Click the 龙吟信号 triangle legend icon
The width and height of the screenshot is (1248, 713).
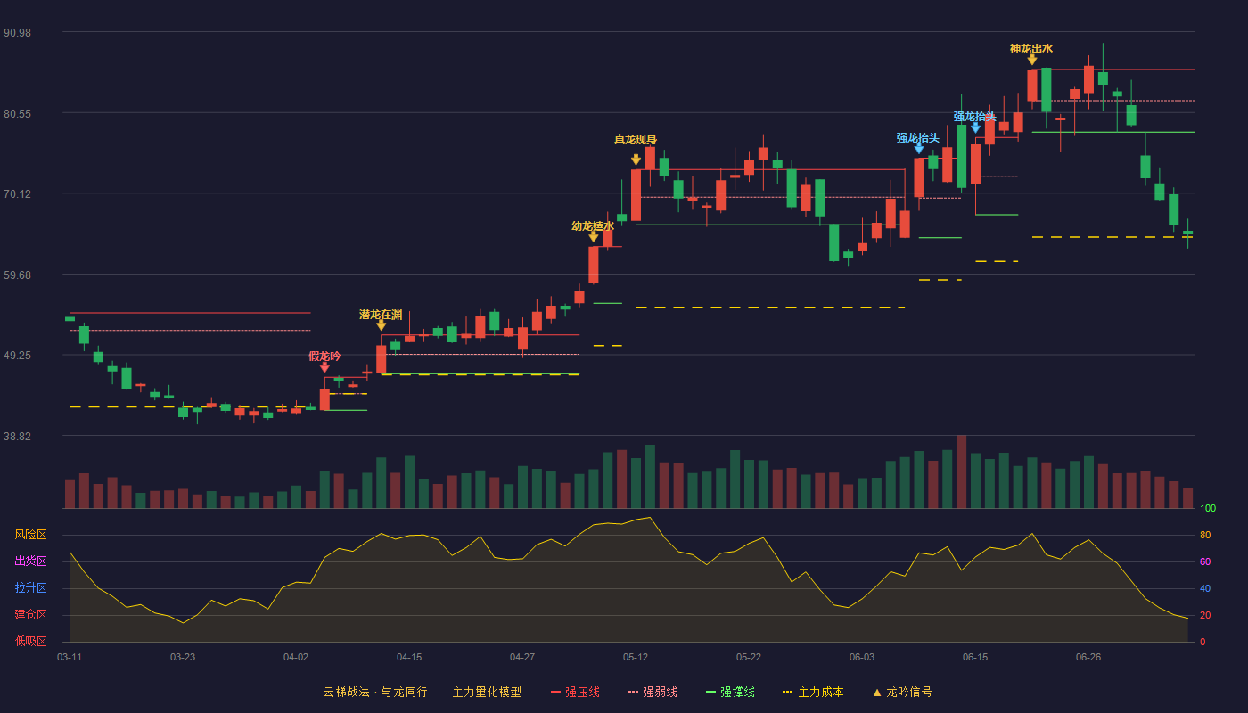[x=876, y=692]
